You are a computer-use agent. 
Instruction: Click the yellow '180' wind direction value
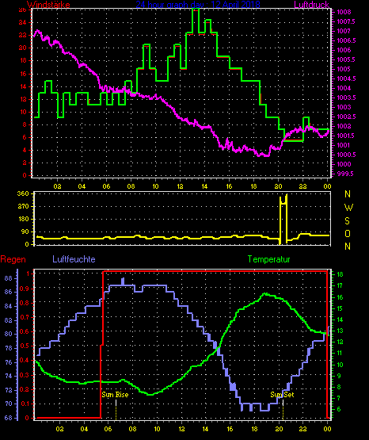click(23, 219)
